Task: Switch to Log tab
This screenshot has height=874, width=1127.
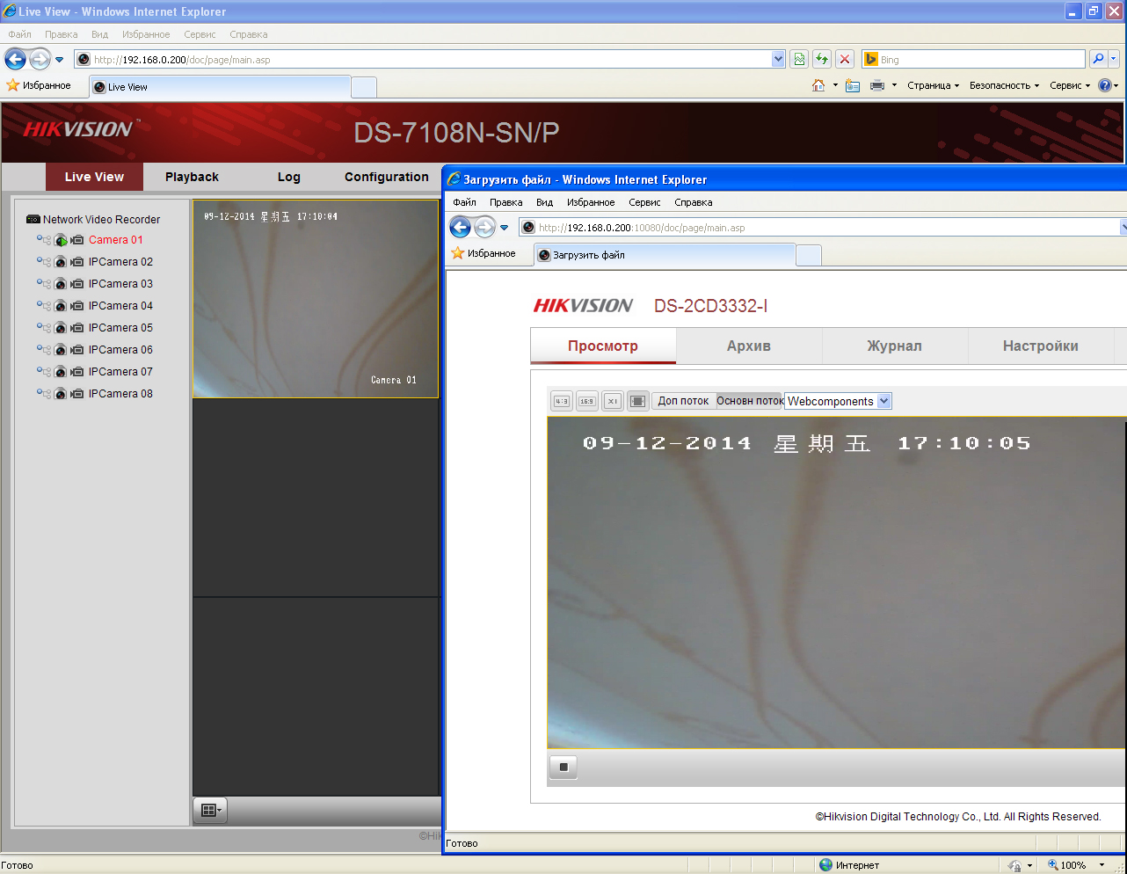Action: pos(288,177)
